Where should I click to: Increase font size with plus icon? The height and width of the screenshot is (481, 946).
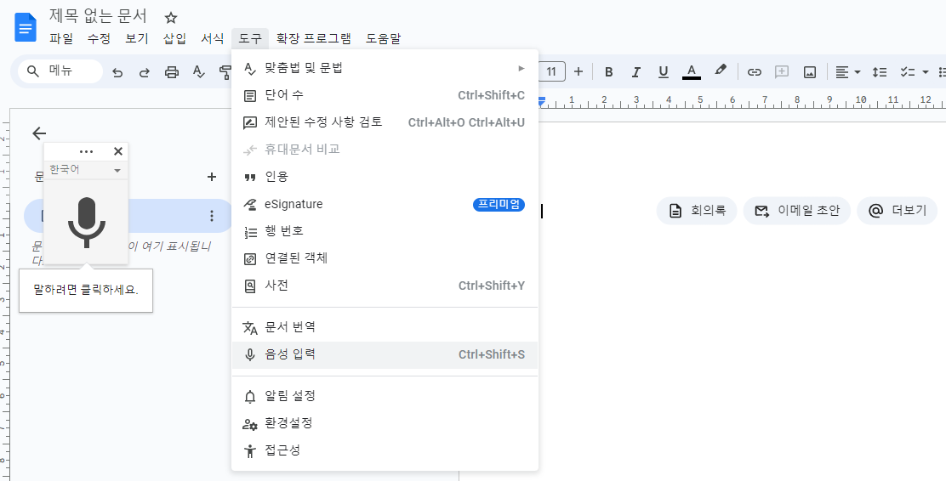click(578, 71)
